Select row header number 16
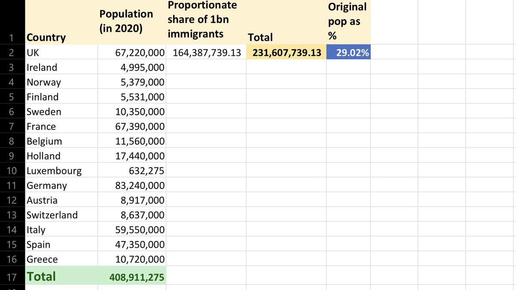The height and width of the screenshot is (290, 516). pyautogui.click(x=12, y=259)
